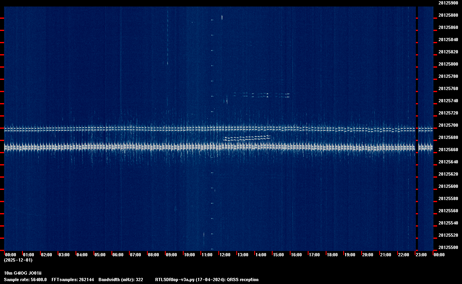The image size is (462, 284).
Task: Select the 23:00 time axis label
Action: [x=421, y=255]
